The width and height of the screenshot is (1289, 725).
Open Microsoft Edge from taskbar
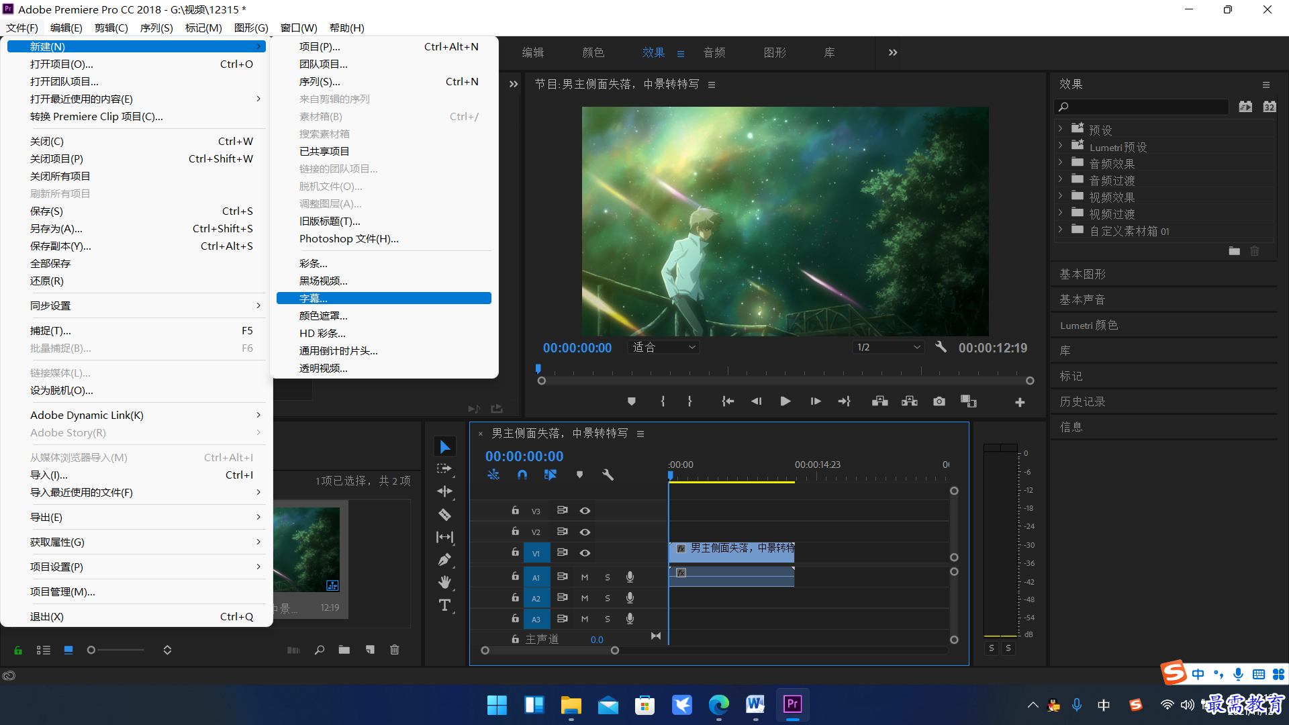coord(718,704)
